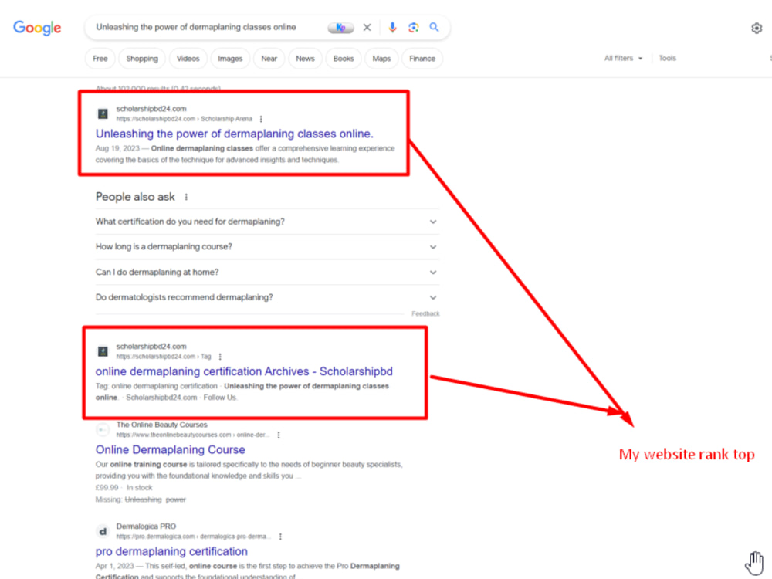Open options menu for scholarshipbd24 Tag result
Screen dimensions: 772x579
tap(220, 357)
